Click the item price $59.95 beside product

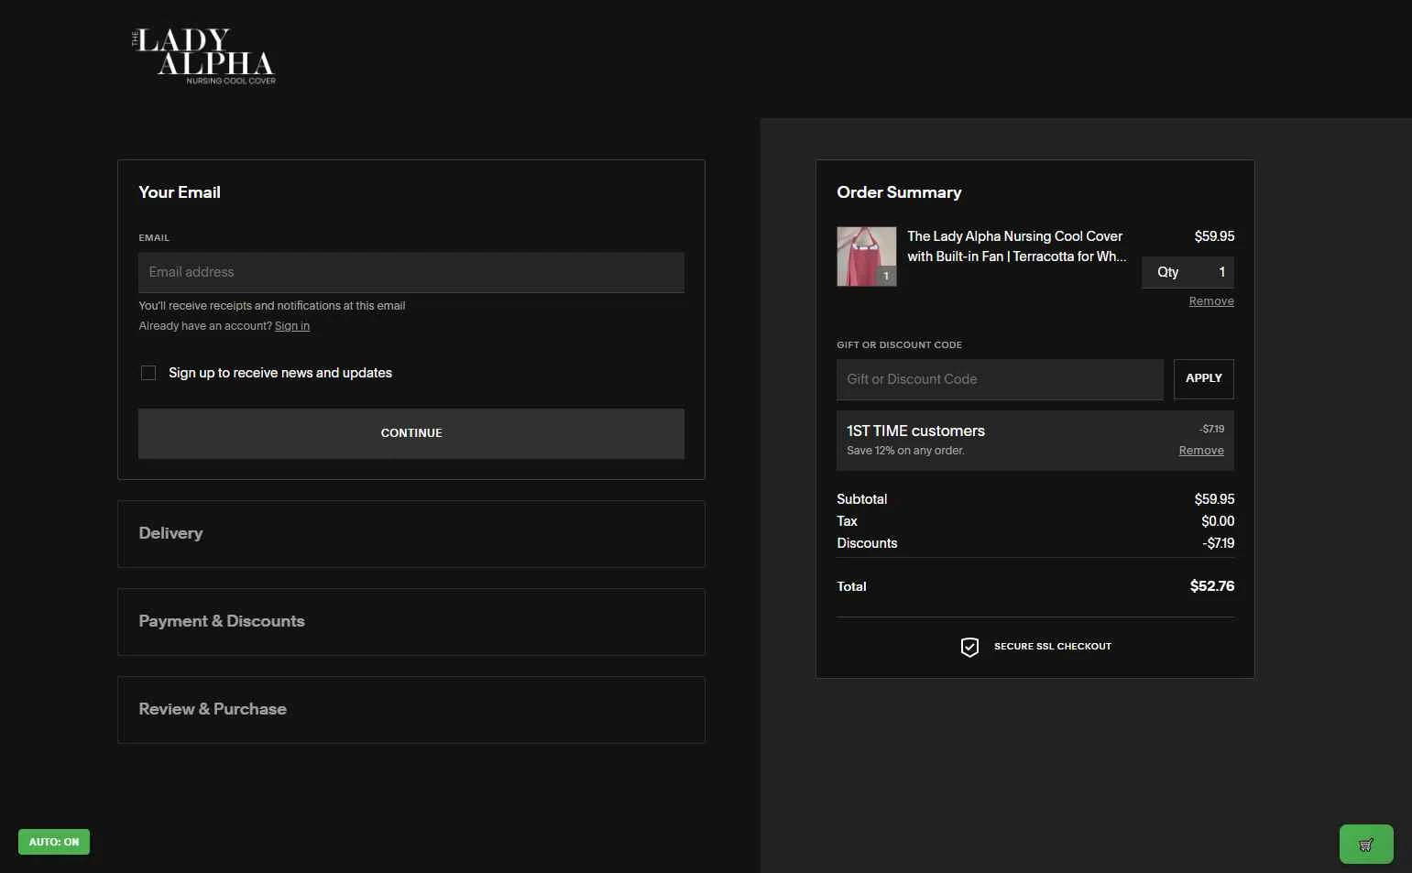1214,236
